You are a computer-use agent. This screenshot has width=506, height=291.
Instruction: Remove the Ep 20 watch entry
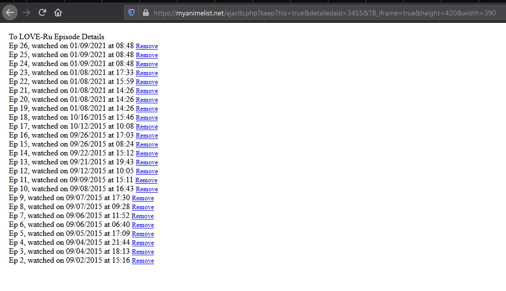[147, 100]
